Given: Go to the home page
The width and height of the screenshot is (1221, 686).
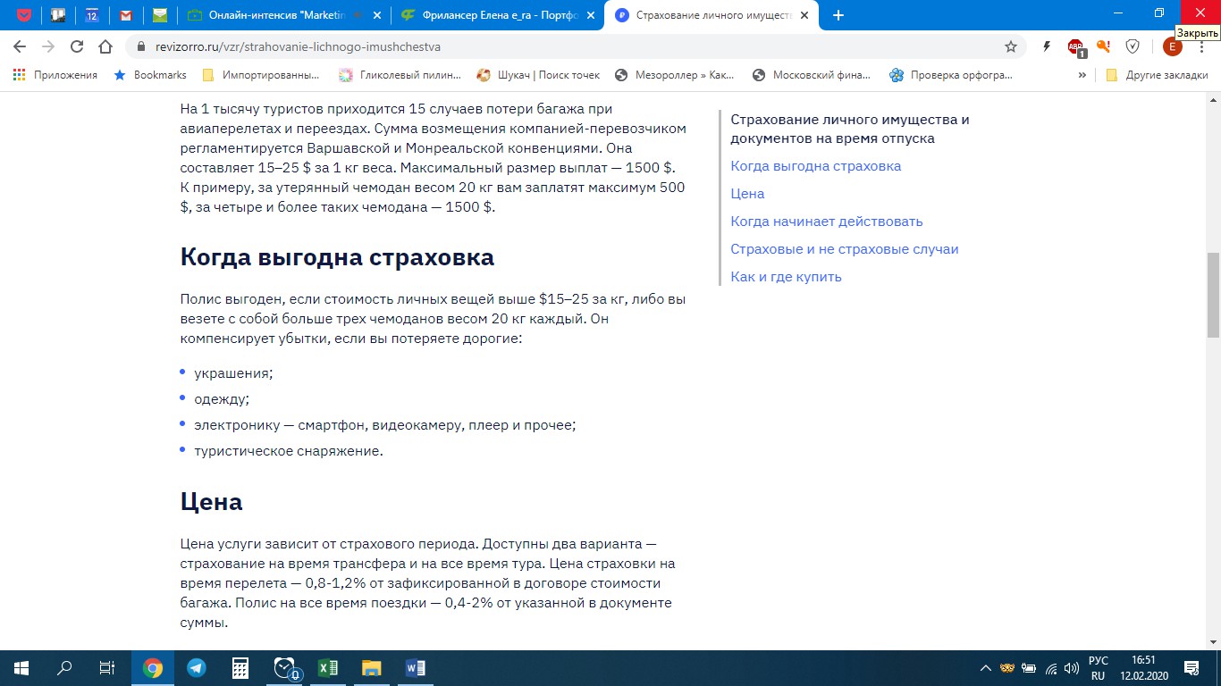Looking at the screenshot, I should (105, 46).
